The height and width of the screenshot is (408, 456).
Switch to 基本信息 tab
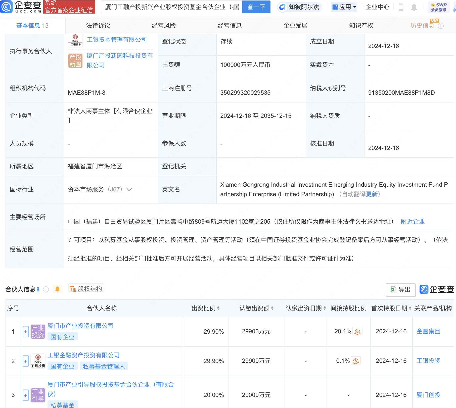pos(32,26)
